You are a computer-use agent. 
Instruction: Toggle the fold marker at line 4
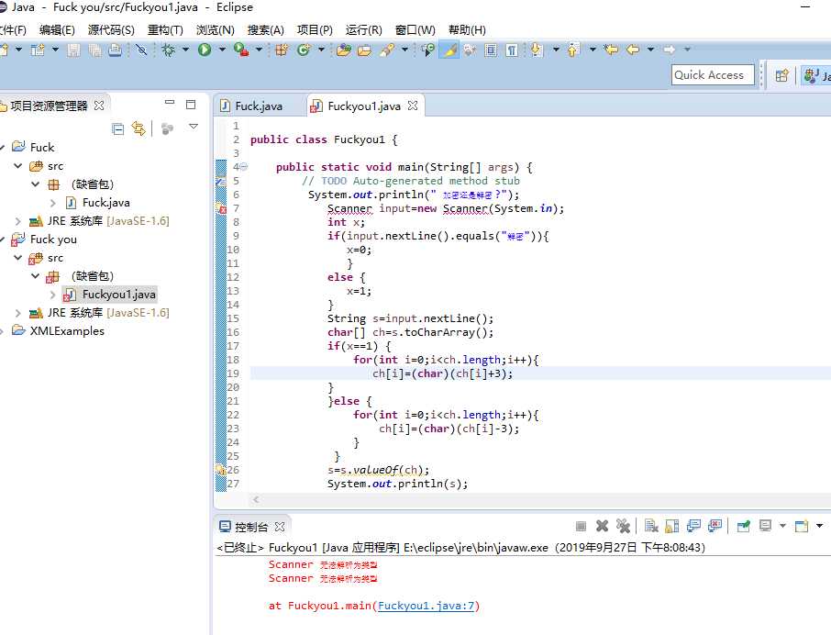click(244, 167)
